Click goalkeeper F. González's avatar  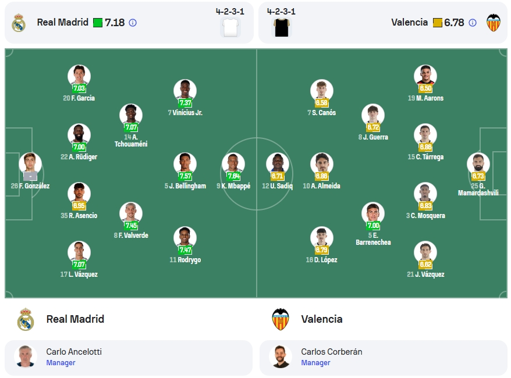coord(30,164)
